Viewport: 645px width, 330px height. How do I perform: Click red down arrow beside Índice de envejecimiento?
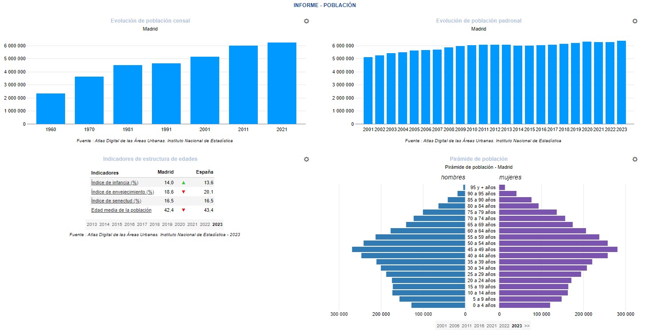(183, 192)
